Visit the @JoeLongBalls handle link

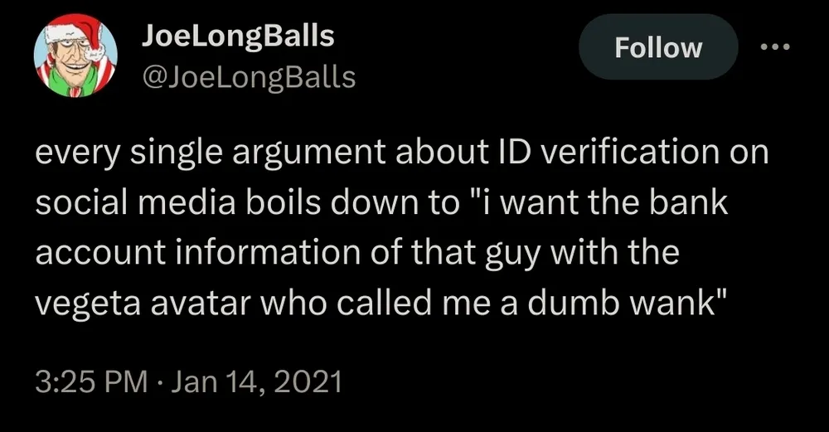click(x=249, y=77)
